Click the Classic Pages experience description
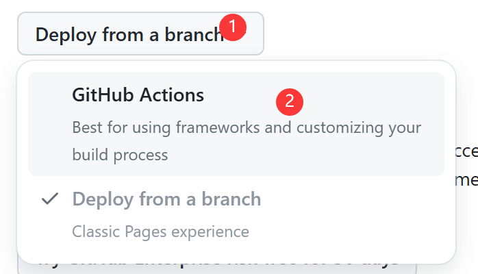The height and width of the screenshot is (274, 478). [x=161, y=232]
